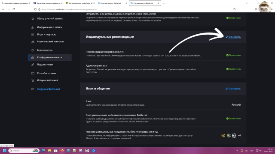275x154 pixels.
Task: Open the clock and date panel
Action: [268, 151]
